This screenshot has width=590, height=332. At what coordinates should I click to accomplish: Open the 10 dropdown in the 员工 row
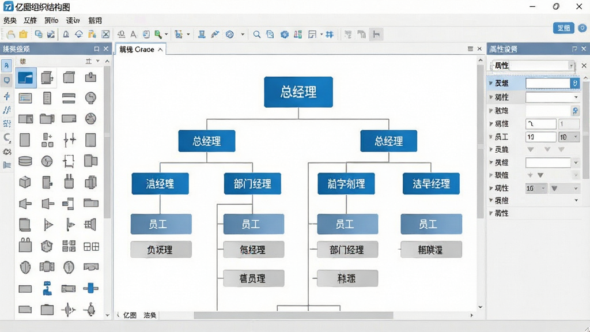(x=576, y=137)
